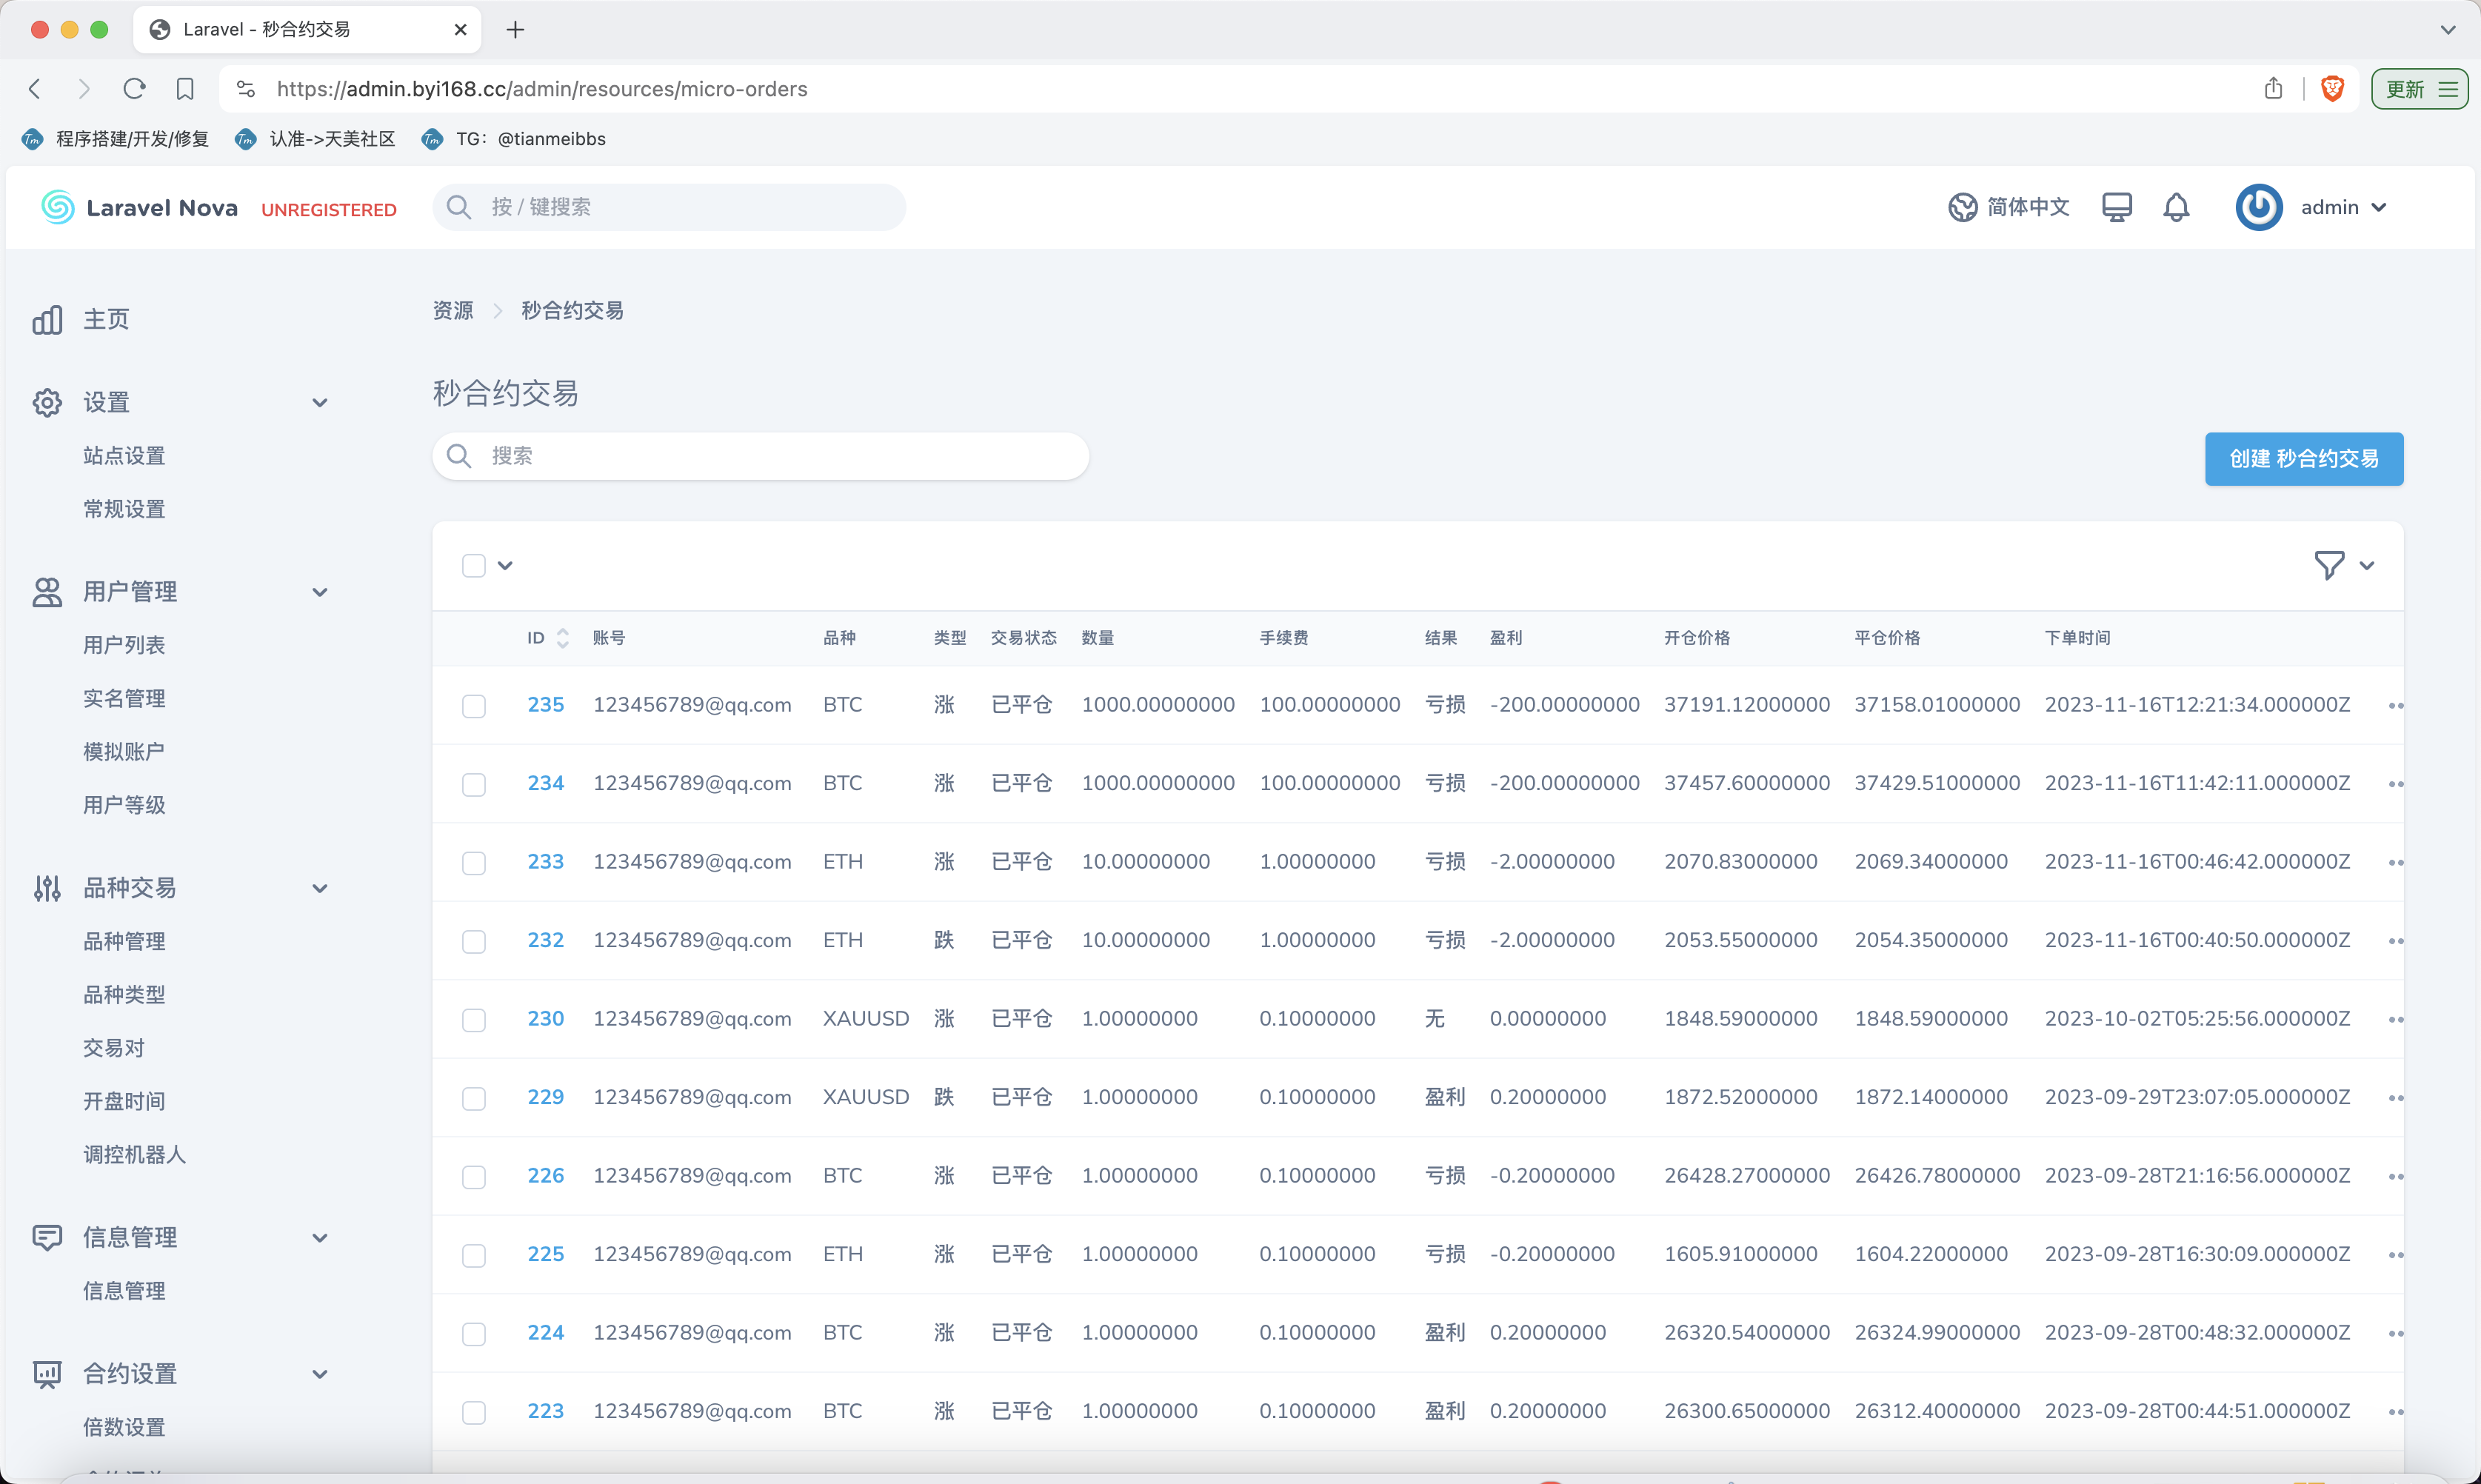Sort table by ID column arrows
This screenshot has height=1484, width=2481.
click(563, 638)
